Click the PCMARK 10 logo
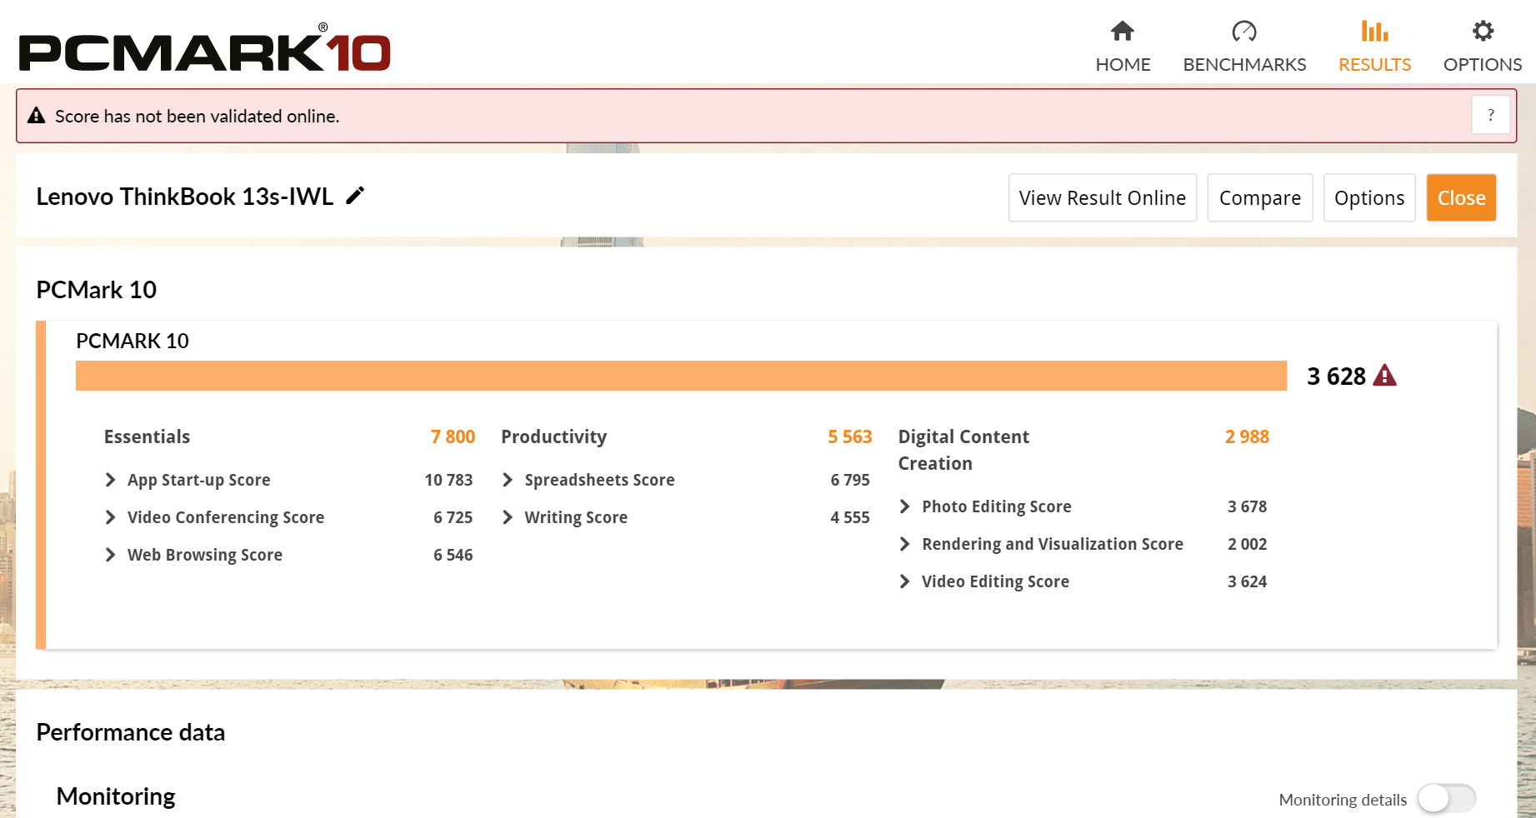This screenshot has height=818, width=1536. [x=200, y=50]
